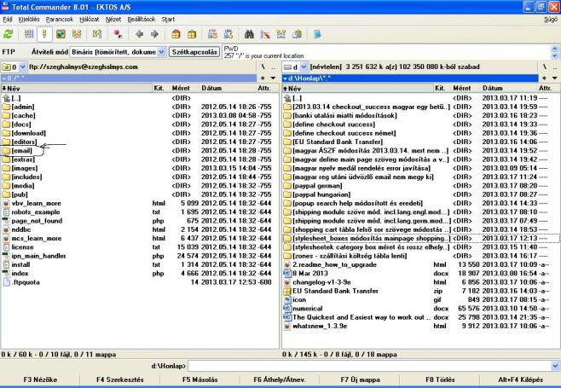Screen dimensions: 561x388
Task: Click the Szétkapcsolás disconnect button
Action: point(194,52)
